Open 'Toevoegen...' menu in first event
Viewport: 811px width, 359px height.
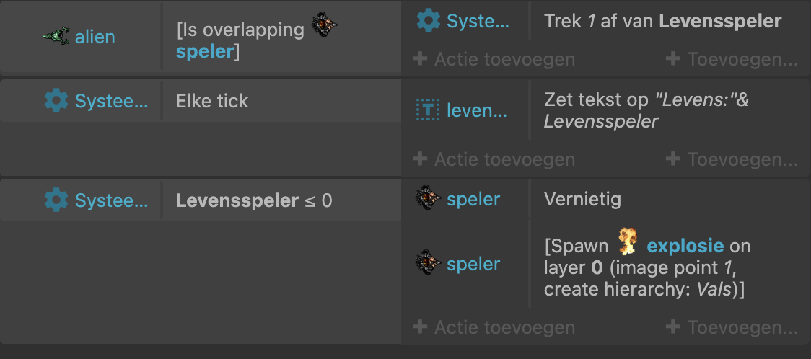point(732,59)
